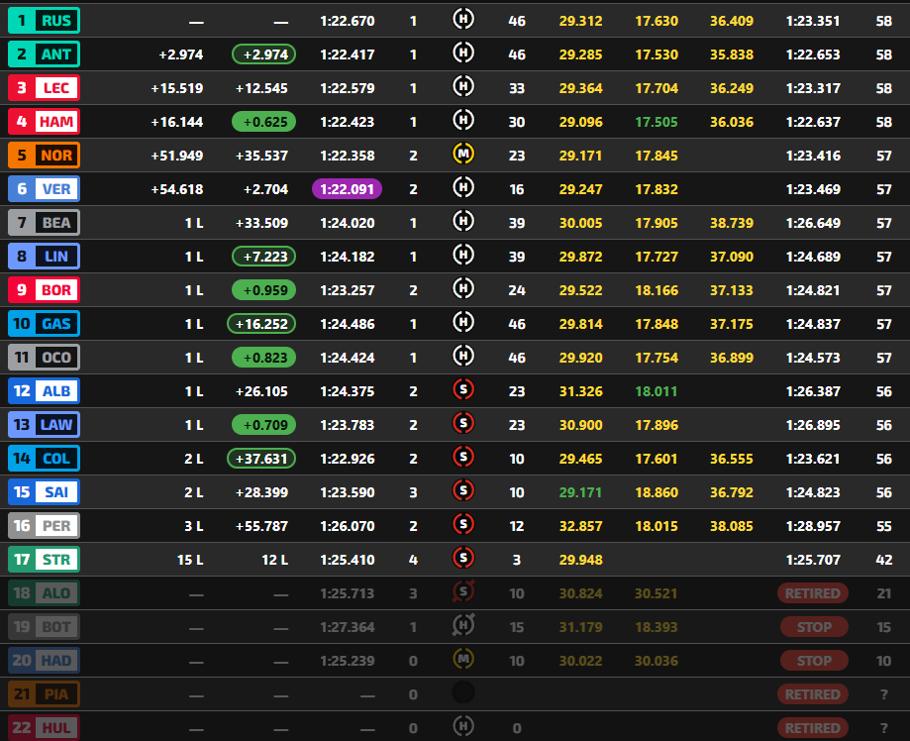The image size is (910, 741).
Task: Click BOR's green +0.959 interval pill
Action: [x=264, y=290]
